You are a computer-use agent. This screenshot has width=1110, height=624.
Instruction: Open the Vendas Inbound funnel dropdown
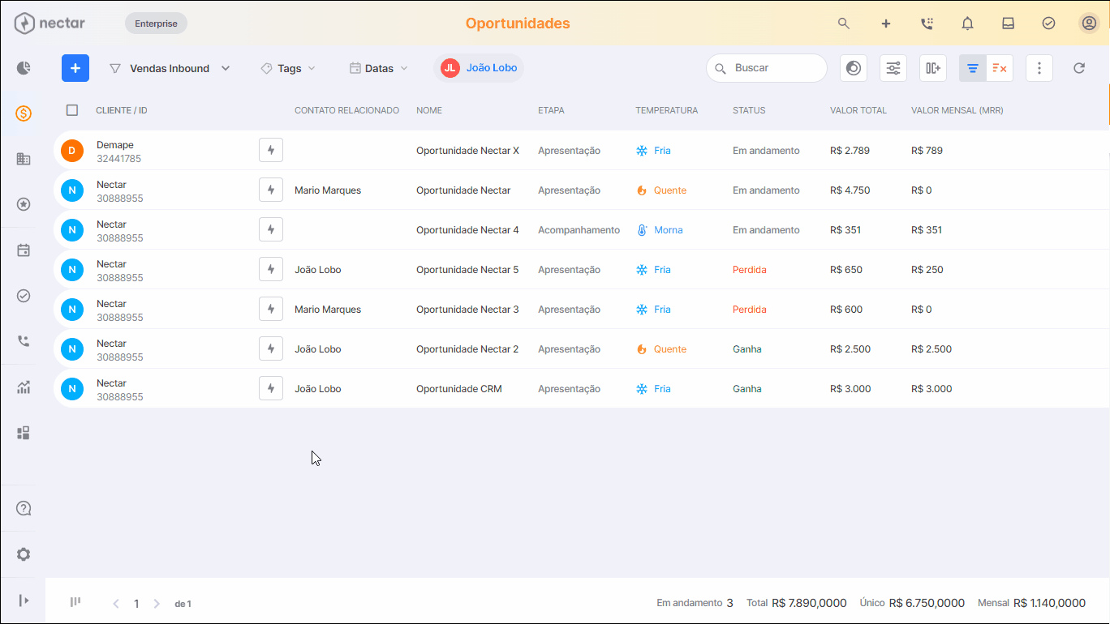(x=170, y=68)
